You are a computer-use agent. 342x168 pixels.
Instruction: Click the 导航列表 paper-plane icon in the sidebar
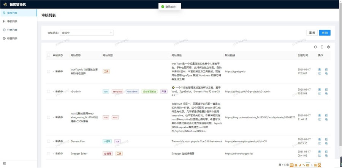click(x=4, y=22)
